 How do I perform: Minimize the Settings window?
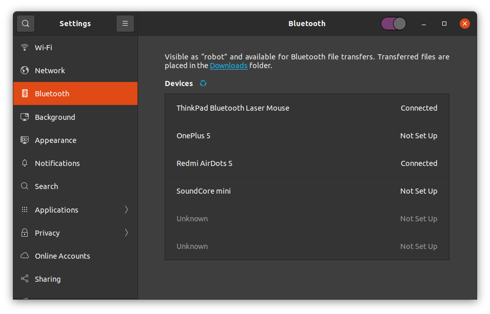point(424,24)
